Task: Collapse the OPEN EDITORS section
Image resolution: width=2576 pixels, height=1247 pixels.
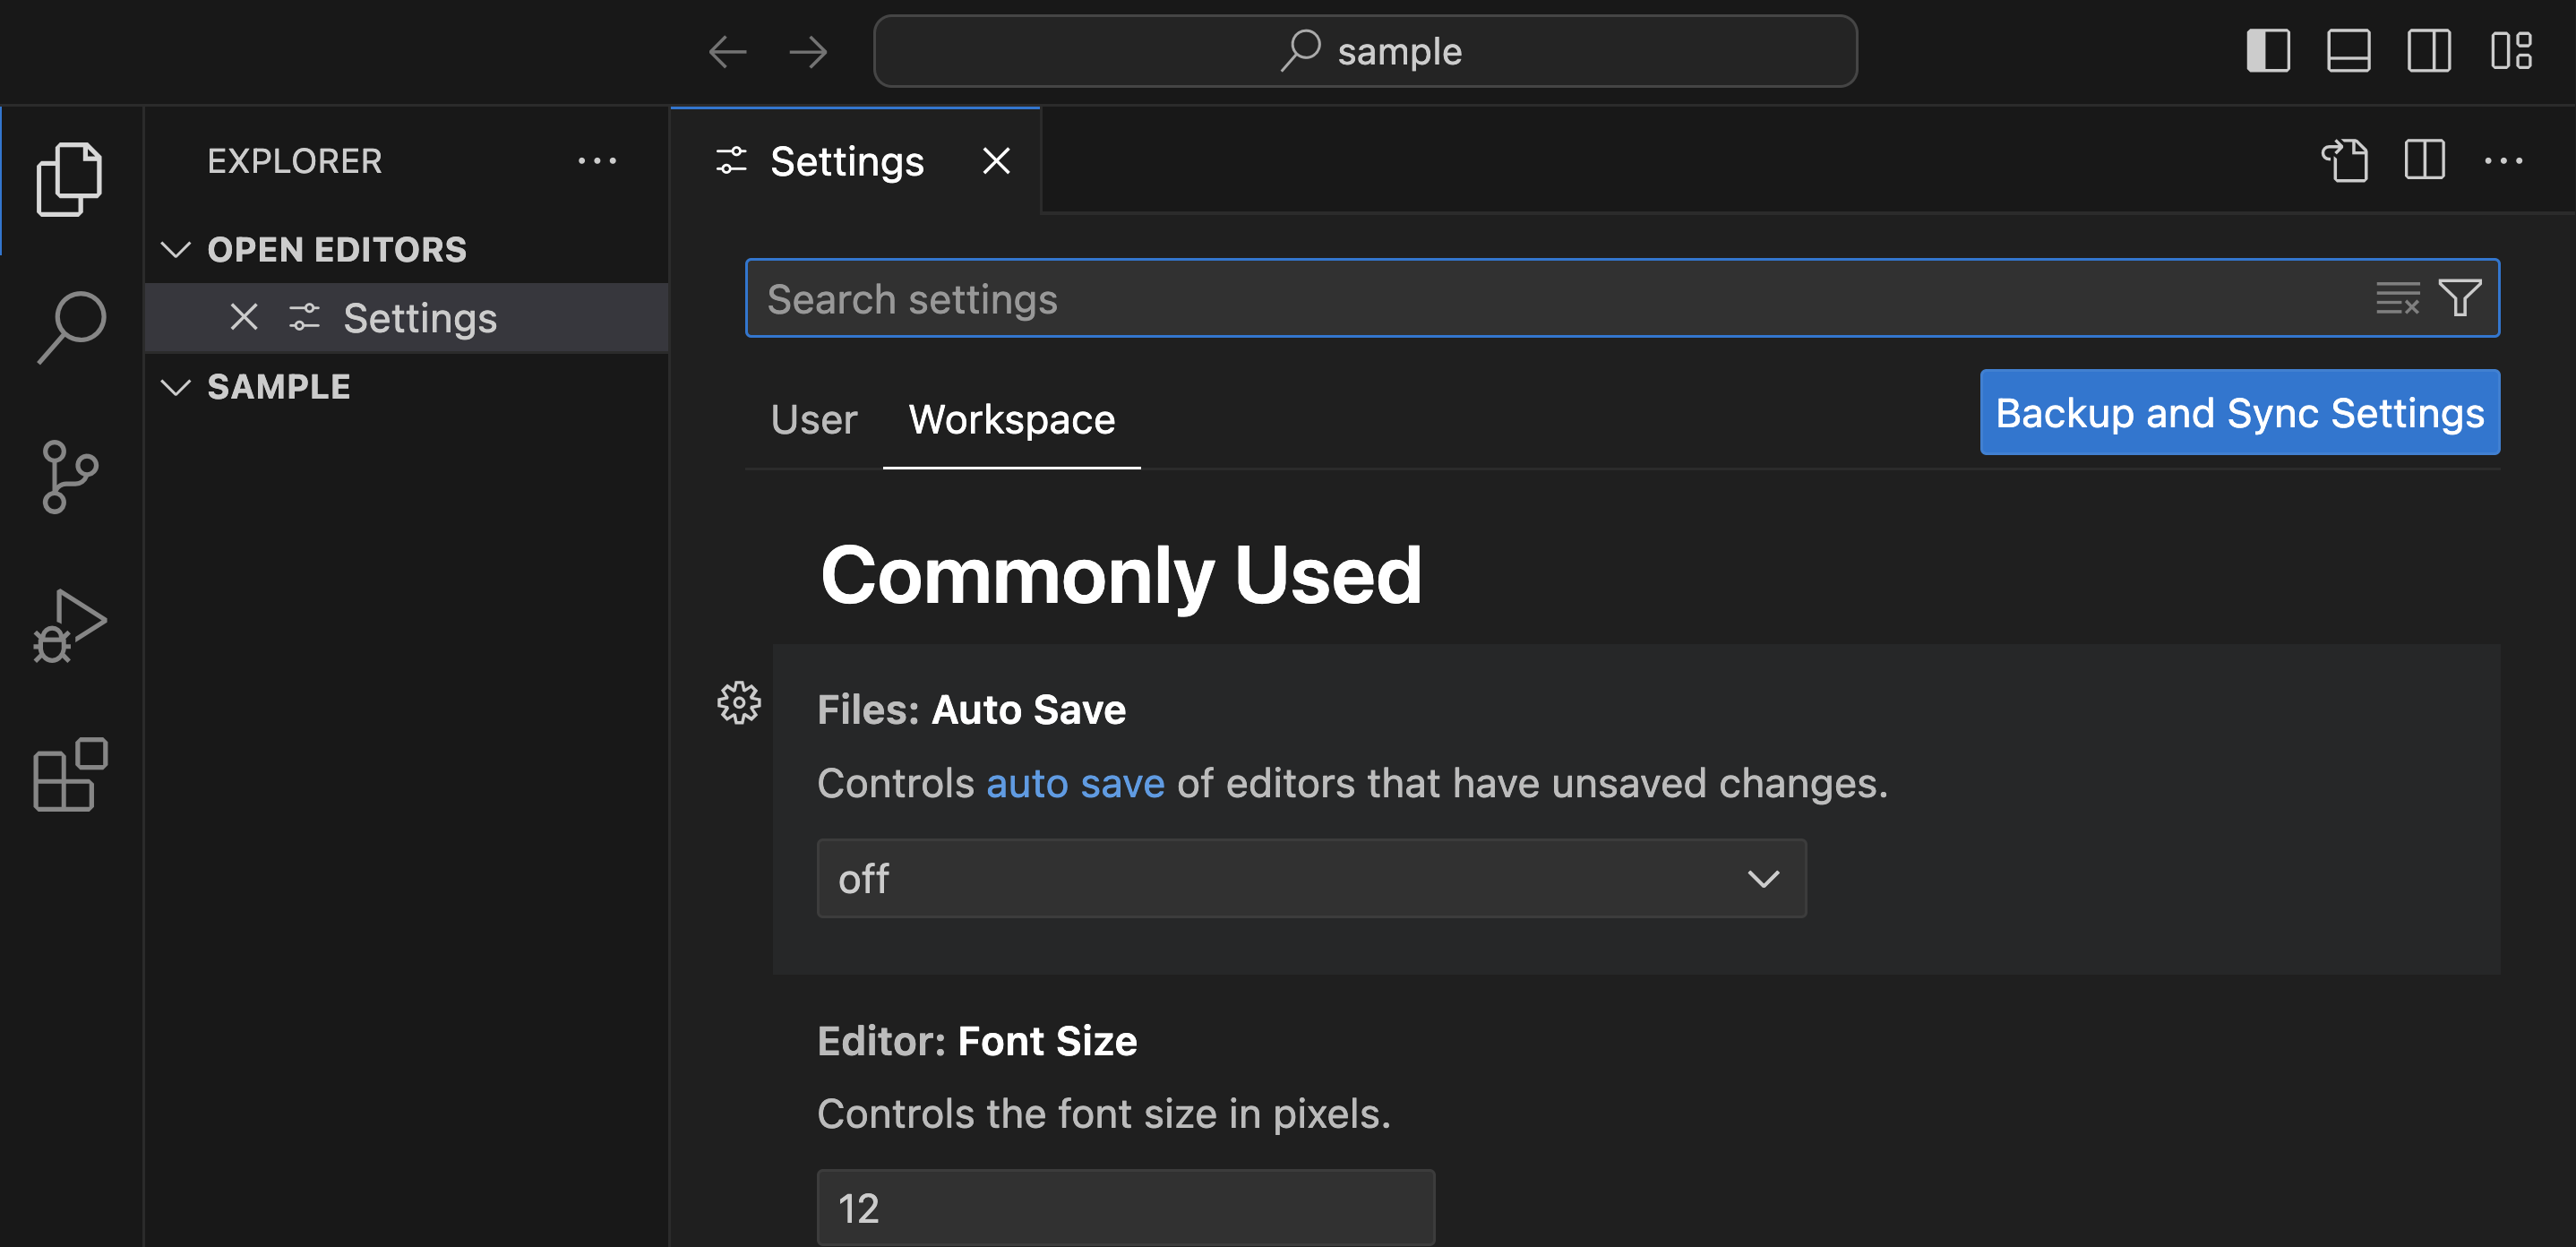Action: [x=176, y=250]
